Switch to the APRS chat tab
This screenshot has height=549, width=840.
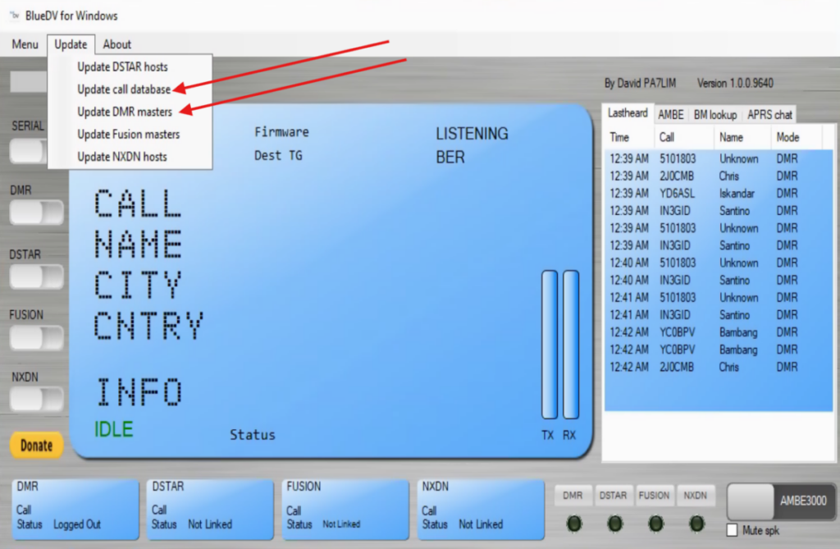pyautogui.click(x=769, y=115)
